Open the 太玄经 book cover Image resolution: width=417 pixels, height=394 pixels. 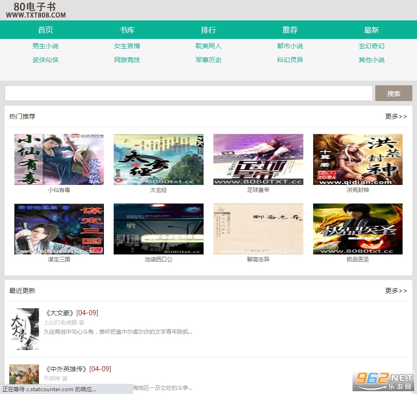tap(158, 159)
